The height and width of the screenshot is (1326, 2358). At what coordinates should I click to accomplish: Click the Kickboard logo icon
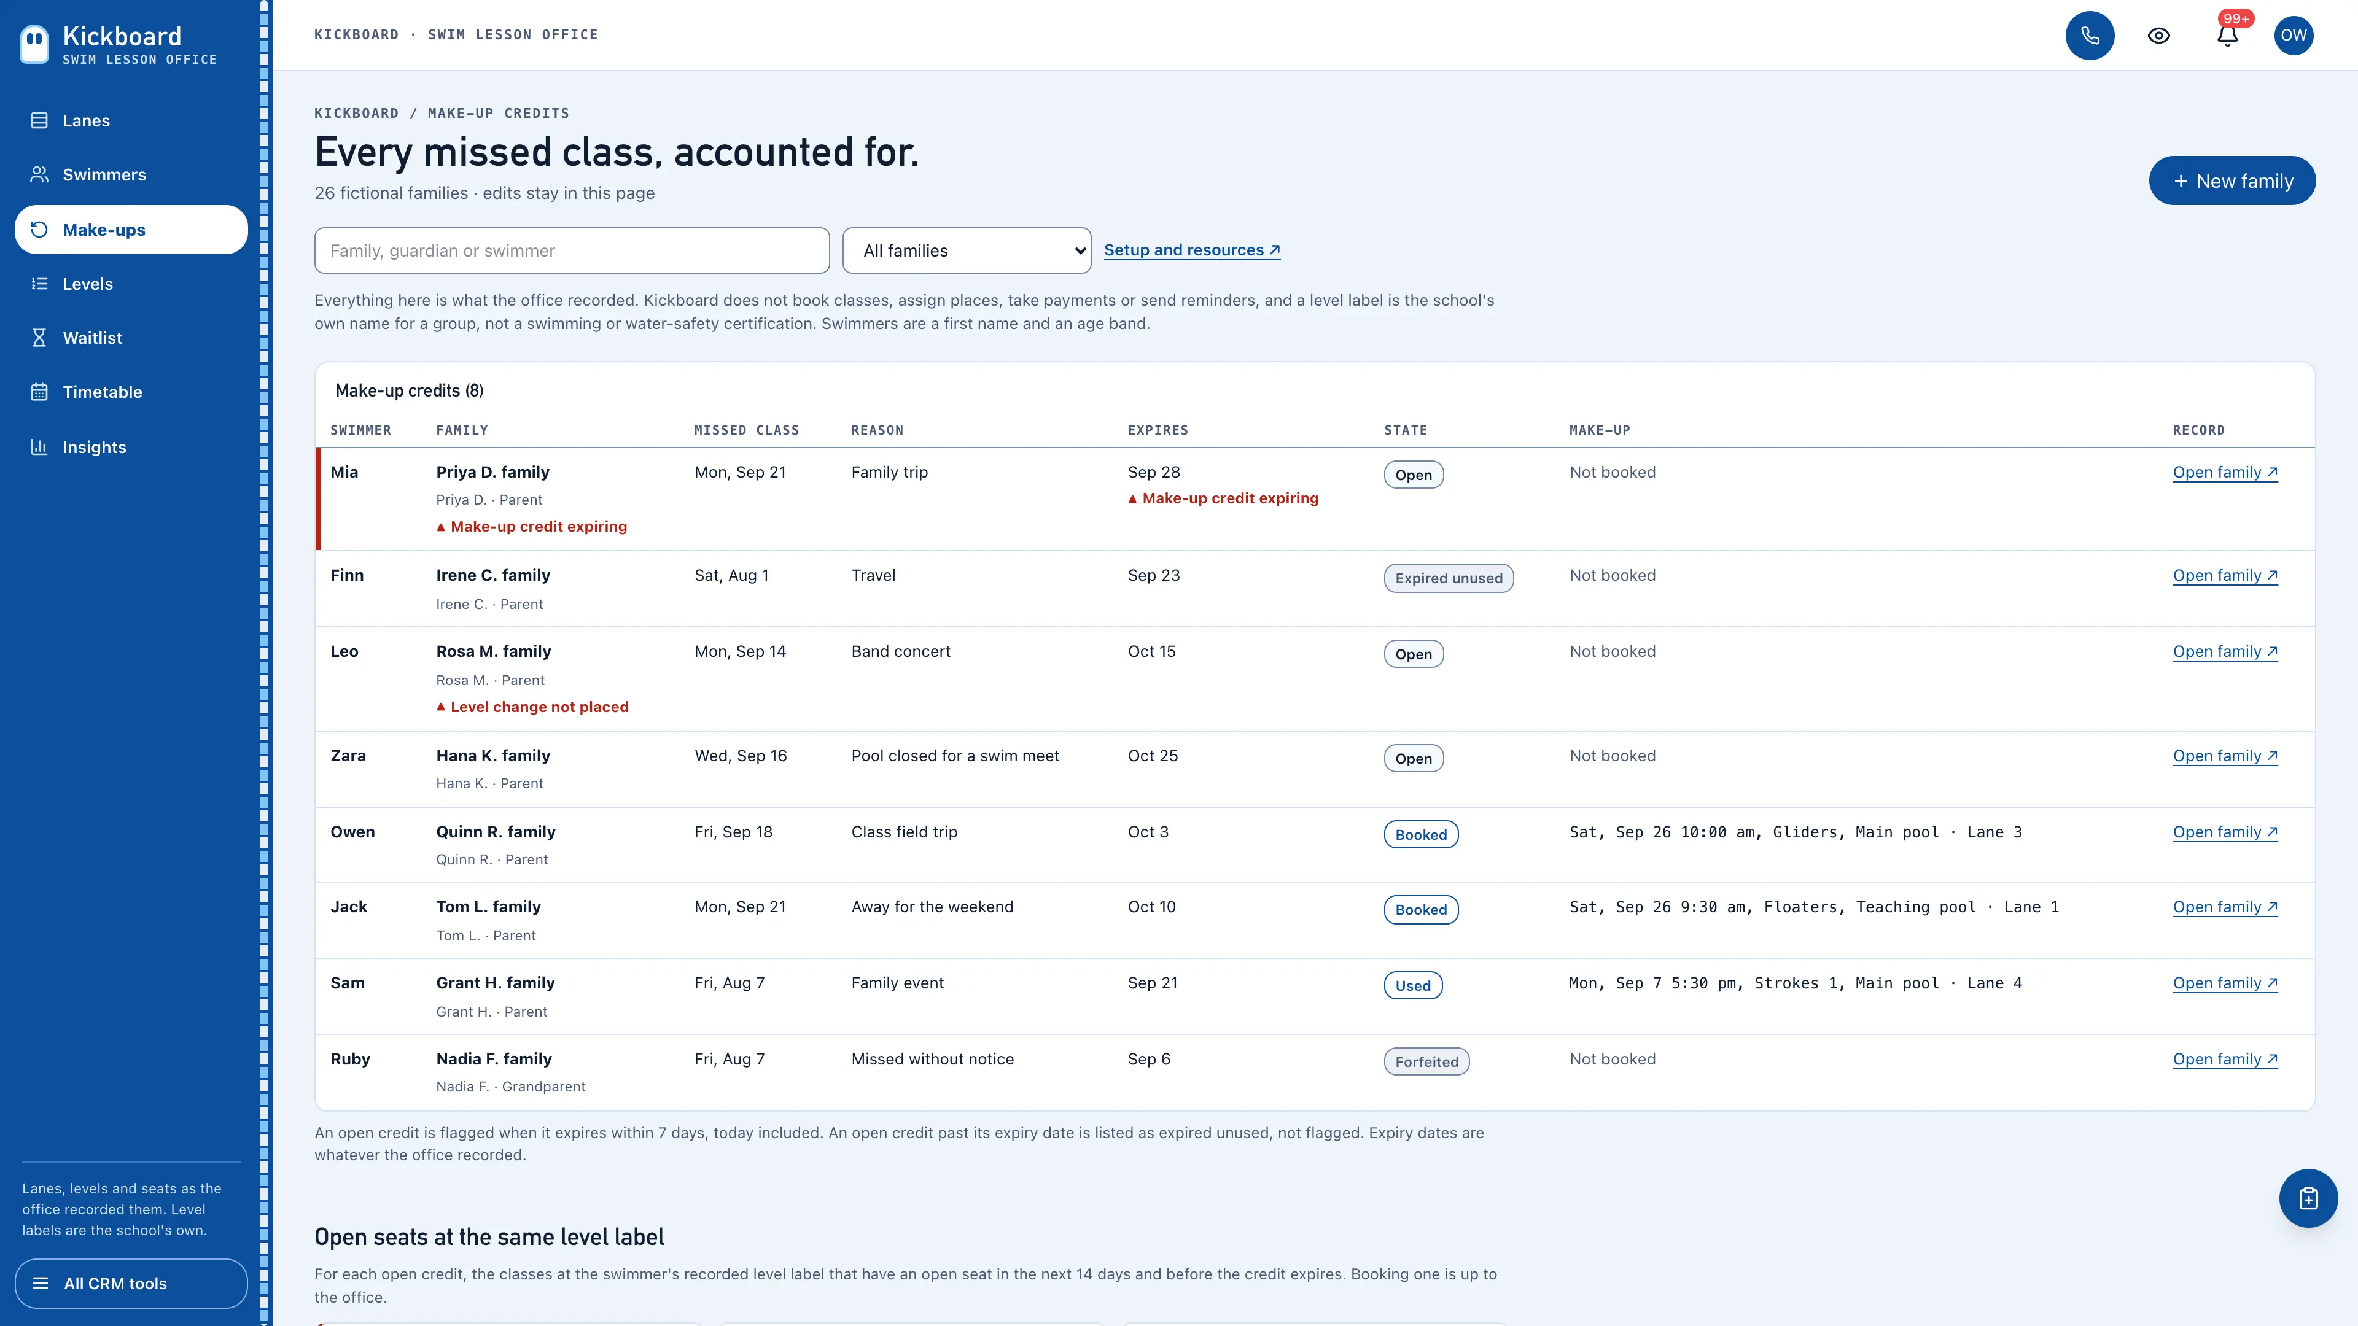tap(35, 43)
